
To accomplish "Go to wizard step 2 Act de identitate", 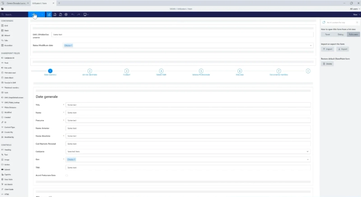I will tap(89, 72).
